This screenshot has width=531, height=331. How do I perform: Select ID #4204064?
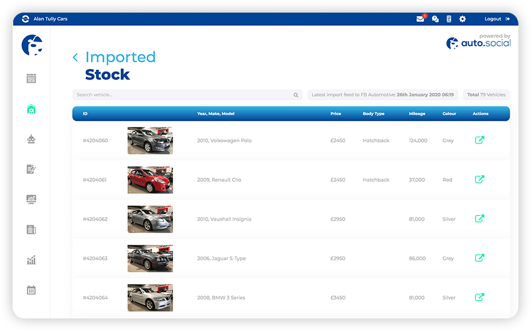point(95,298)
